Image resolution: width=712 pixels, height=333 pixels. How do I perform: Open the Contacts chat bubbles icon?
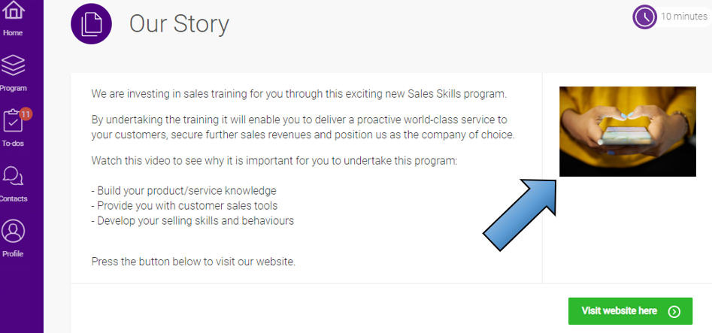(13, 177)
